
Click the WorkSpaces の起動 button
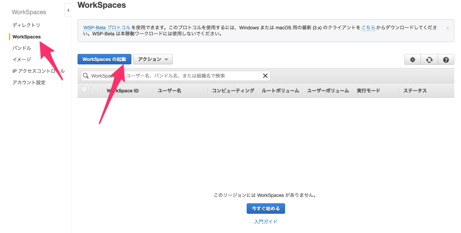pos(104,59)
